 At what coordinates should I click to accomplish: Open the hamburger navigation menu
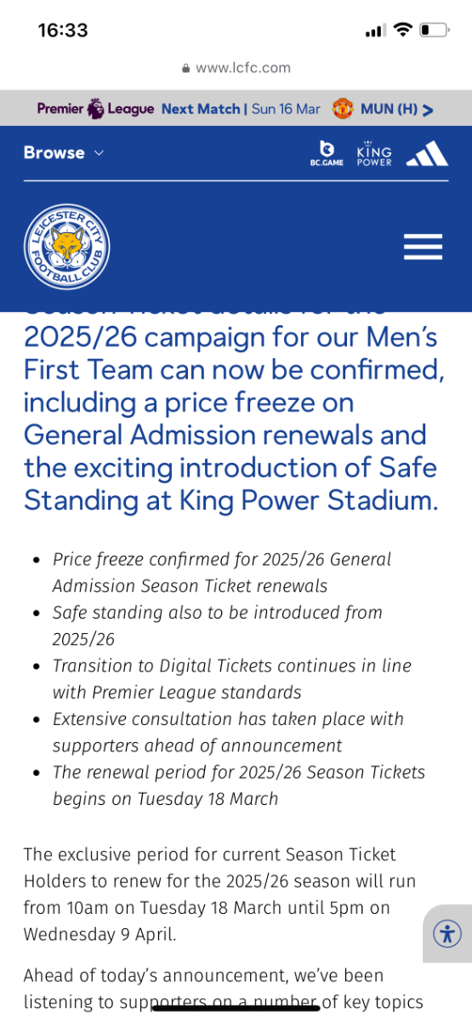tap(423, 247)
